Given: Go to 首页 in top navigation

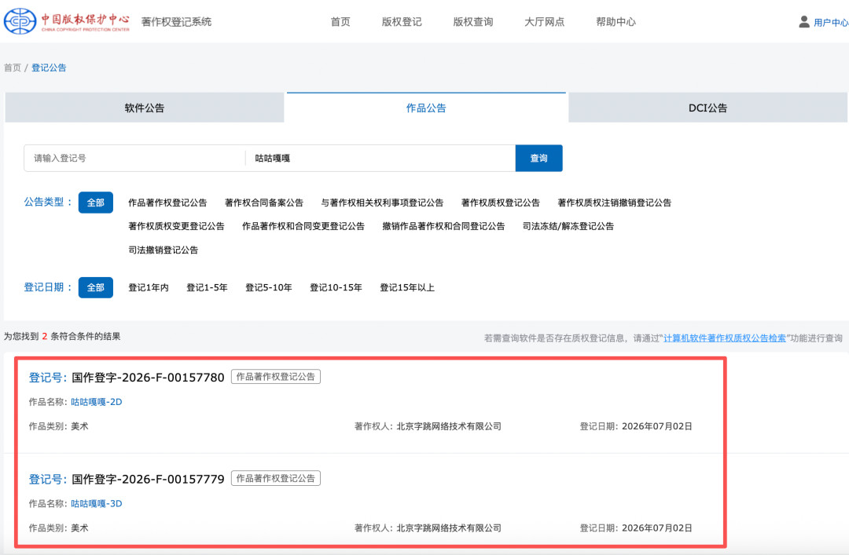Looking at the screenshot, I should 340,22.
